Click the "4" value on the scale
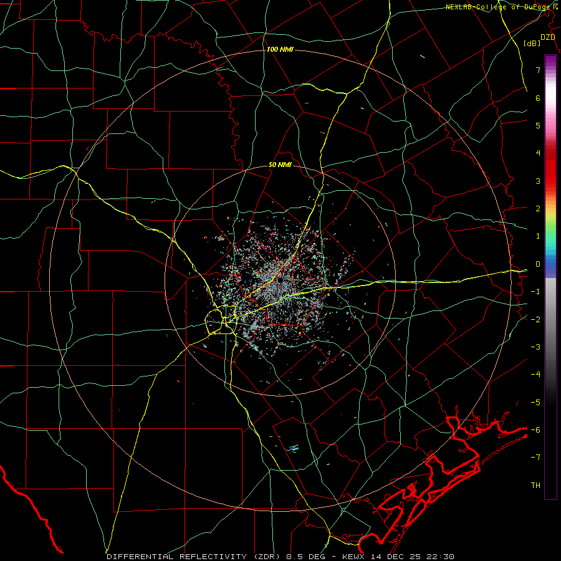 tap(538, 153)
